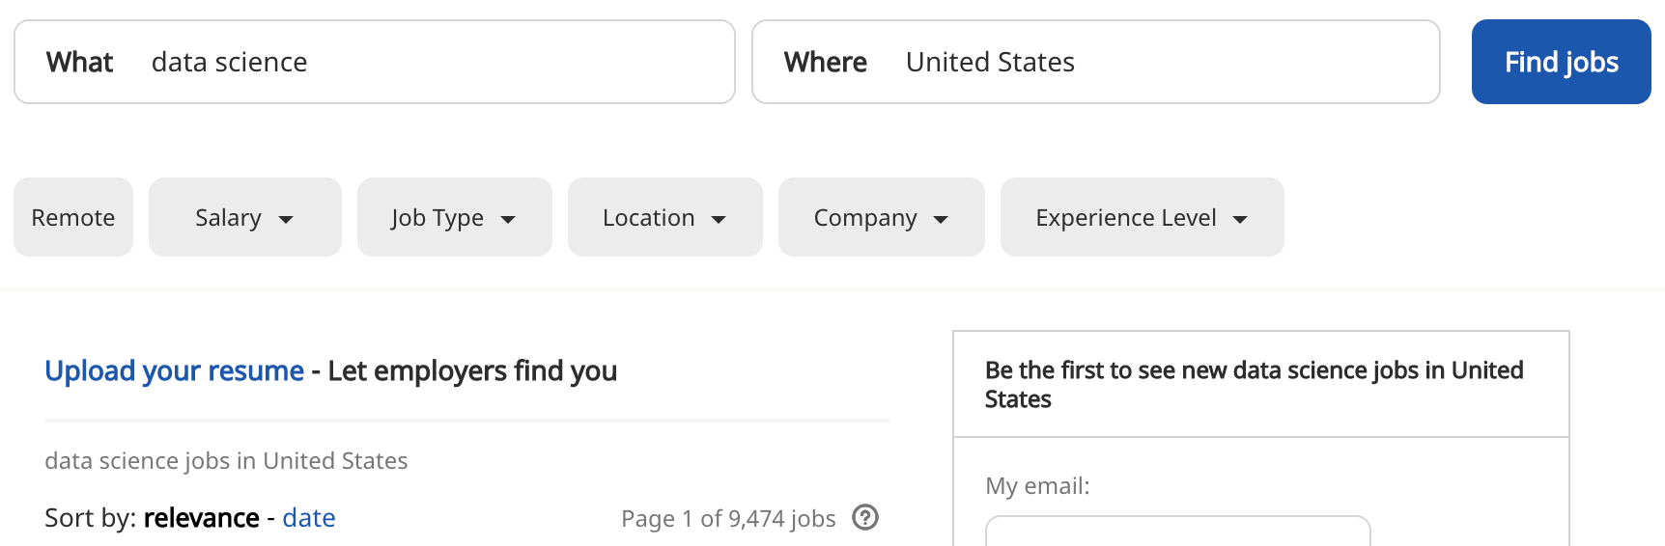Toggle the Remote filter

point(73,217)
